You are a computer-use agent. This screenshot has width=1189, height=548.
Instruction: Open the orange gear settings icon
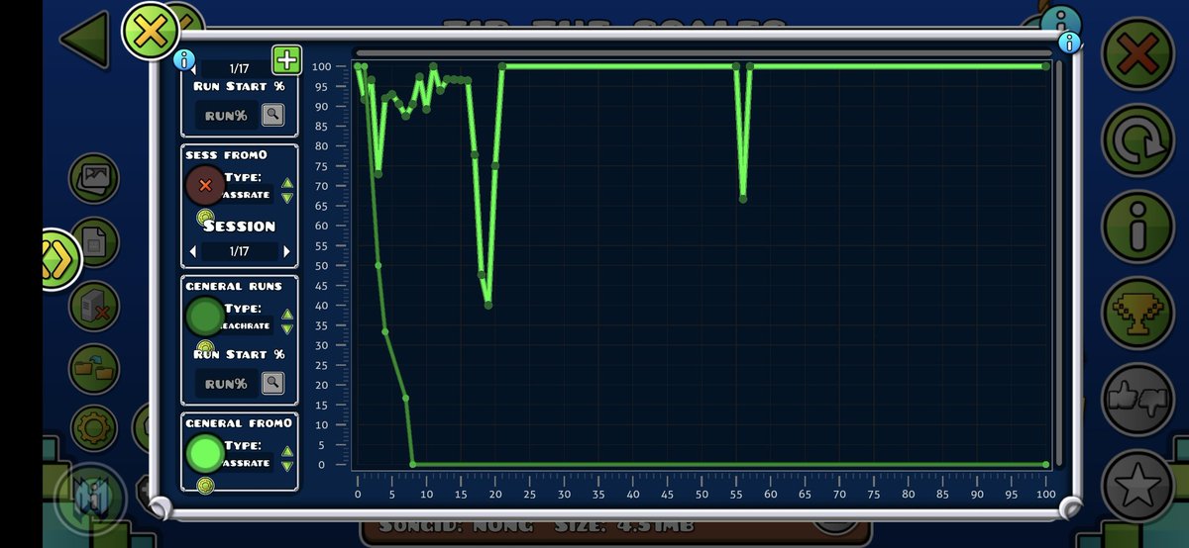96,429
